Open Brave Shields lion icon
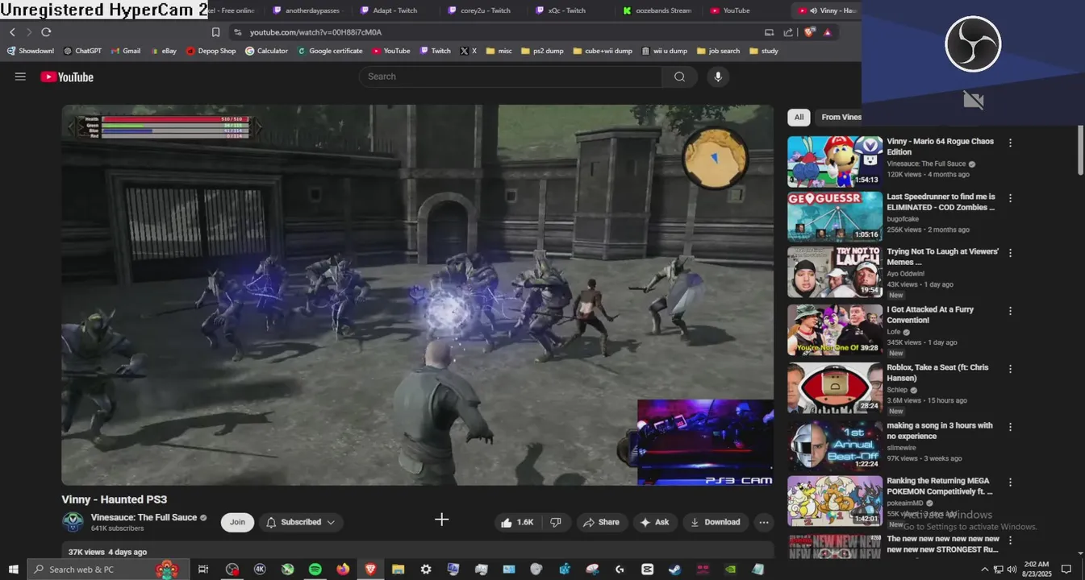The width and height of the screenshot is (1085, 580). pos(809,32)
